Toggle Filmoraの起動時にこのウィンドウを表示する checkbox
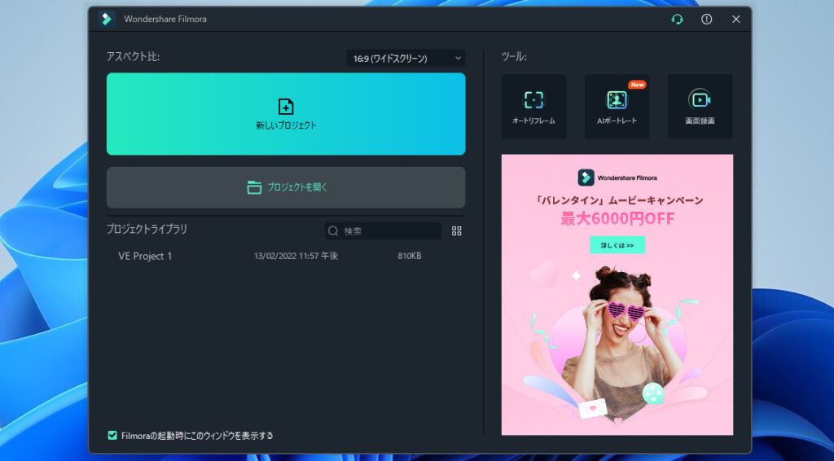The width and height of the screenshot is (834, 461). [x=112, y=436]
